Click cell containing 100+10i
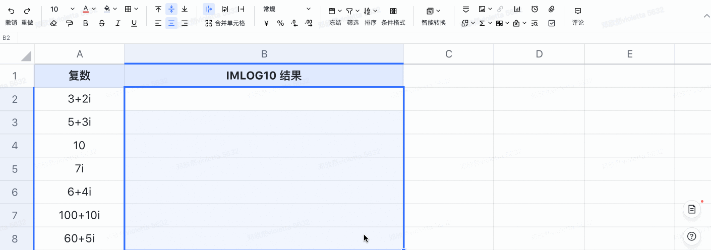The width and height of the screenshot is (711, 250). 80,215
